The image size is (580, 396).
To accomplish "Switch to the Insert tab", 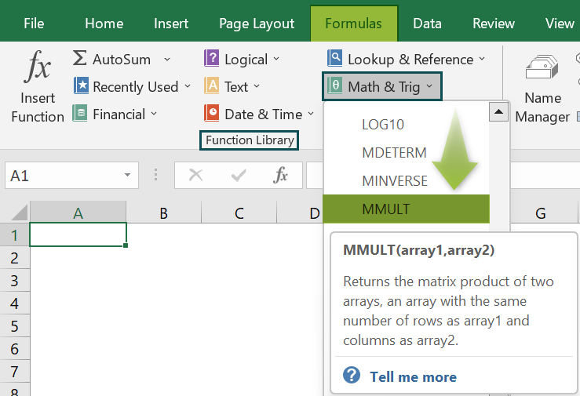I will 171,24.
